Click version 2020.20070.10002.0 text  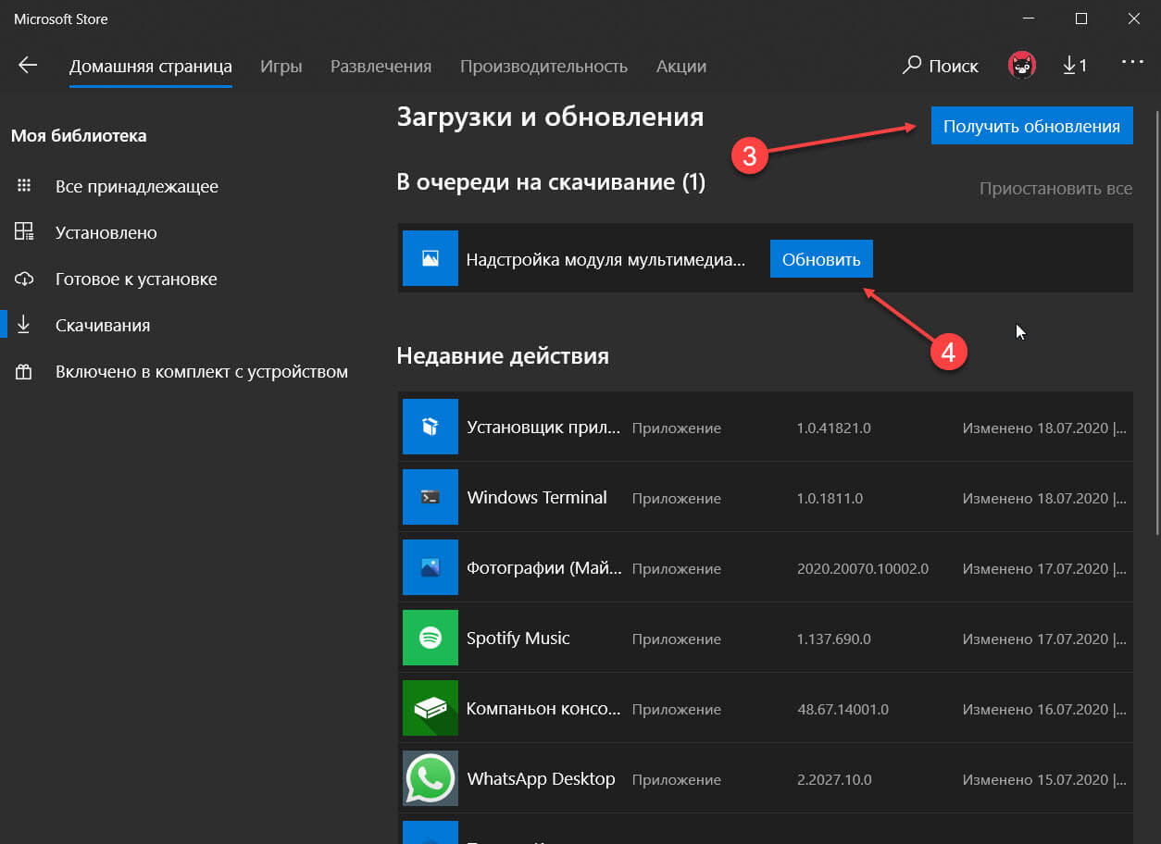[863, 568]
